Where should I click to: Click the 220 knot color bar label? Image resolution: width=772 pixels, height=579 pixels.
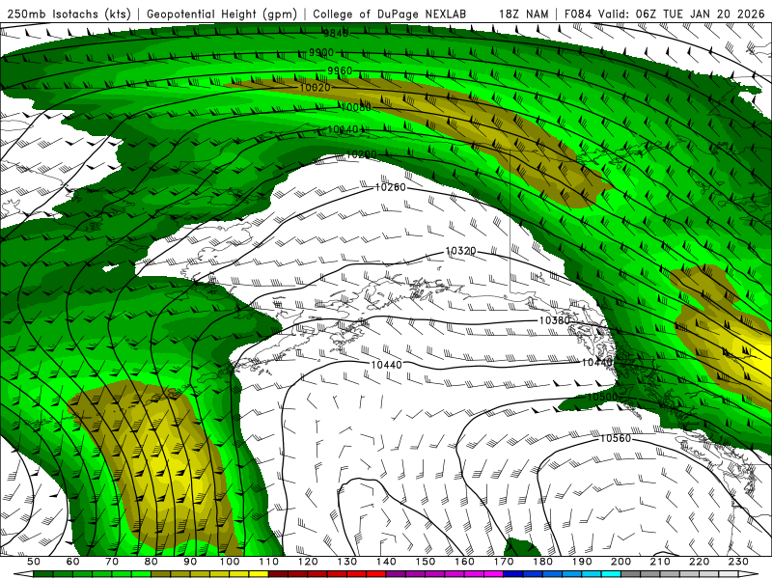(x=699, y=562)
